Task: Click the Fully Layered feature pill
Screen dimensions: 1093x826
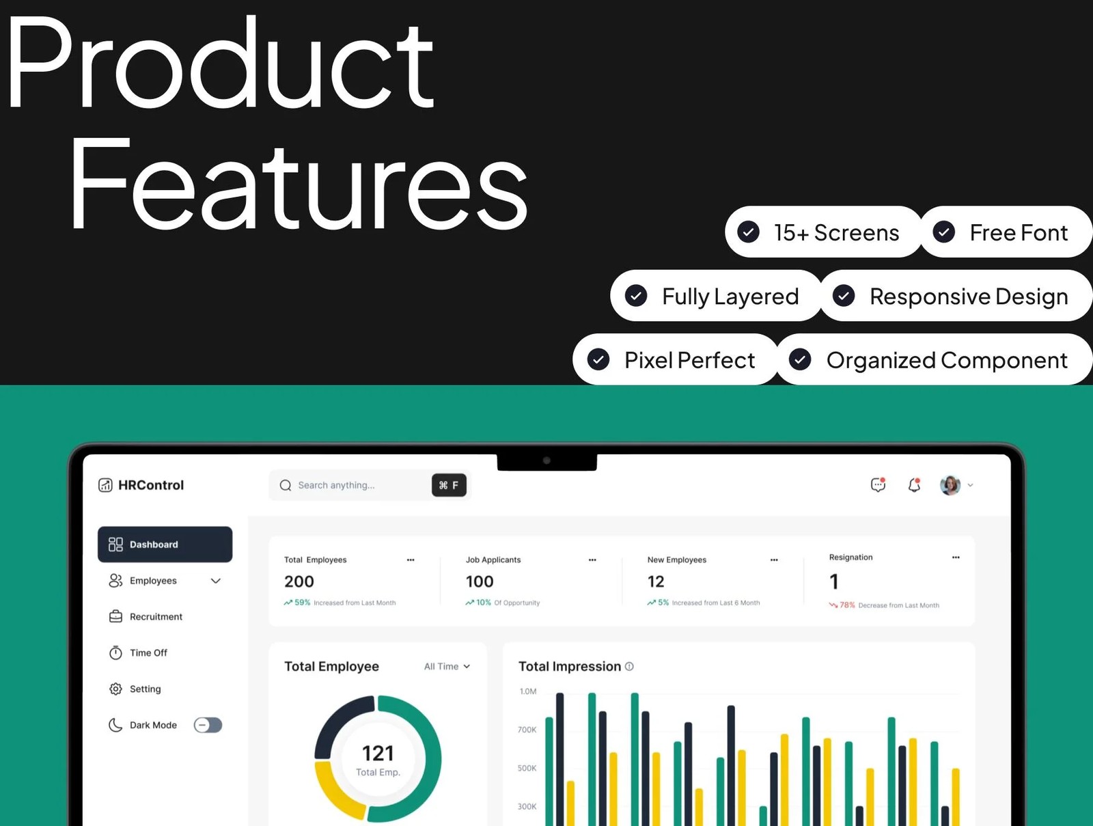Action: pyautogui.click(x=716, y=296)
